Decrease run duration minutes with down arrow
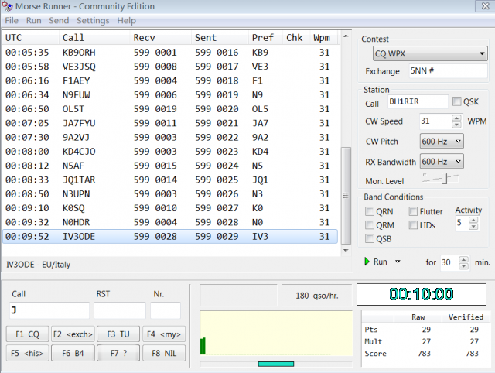The width and height of the screenshot is (495, 373). [463, 266]
